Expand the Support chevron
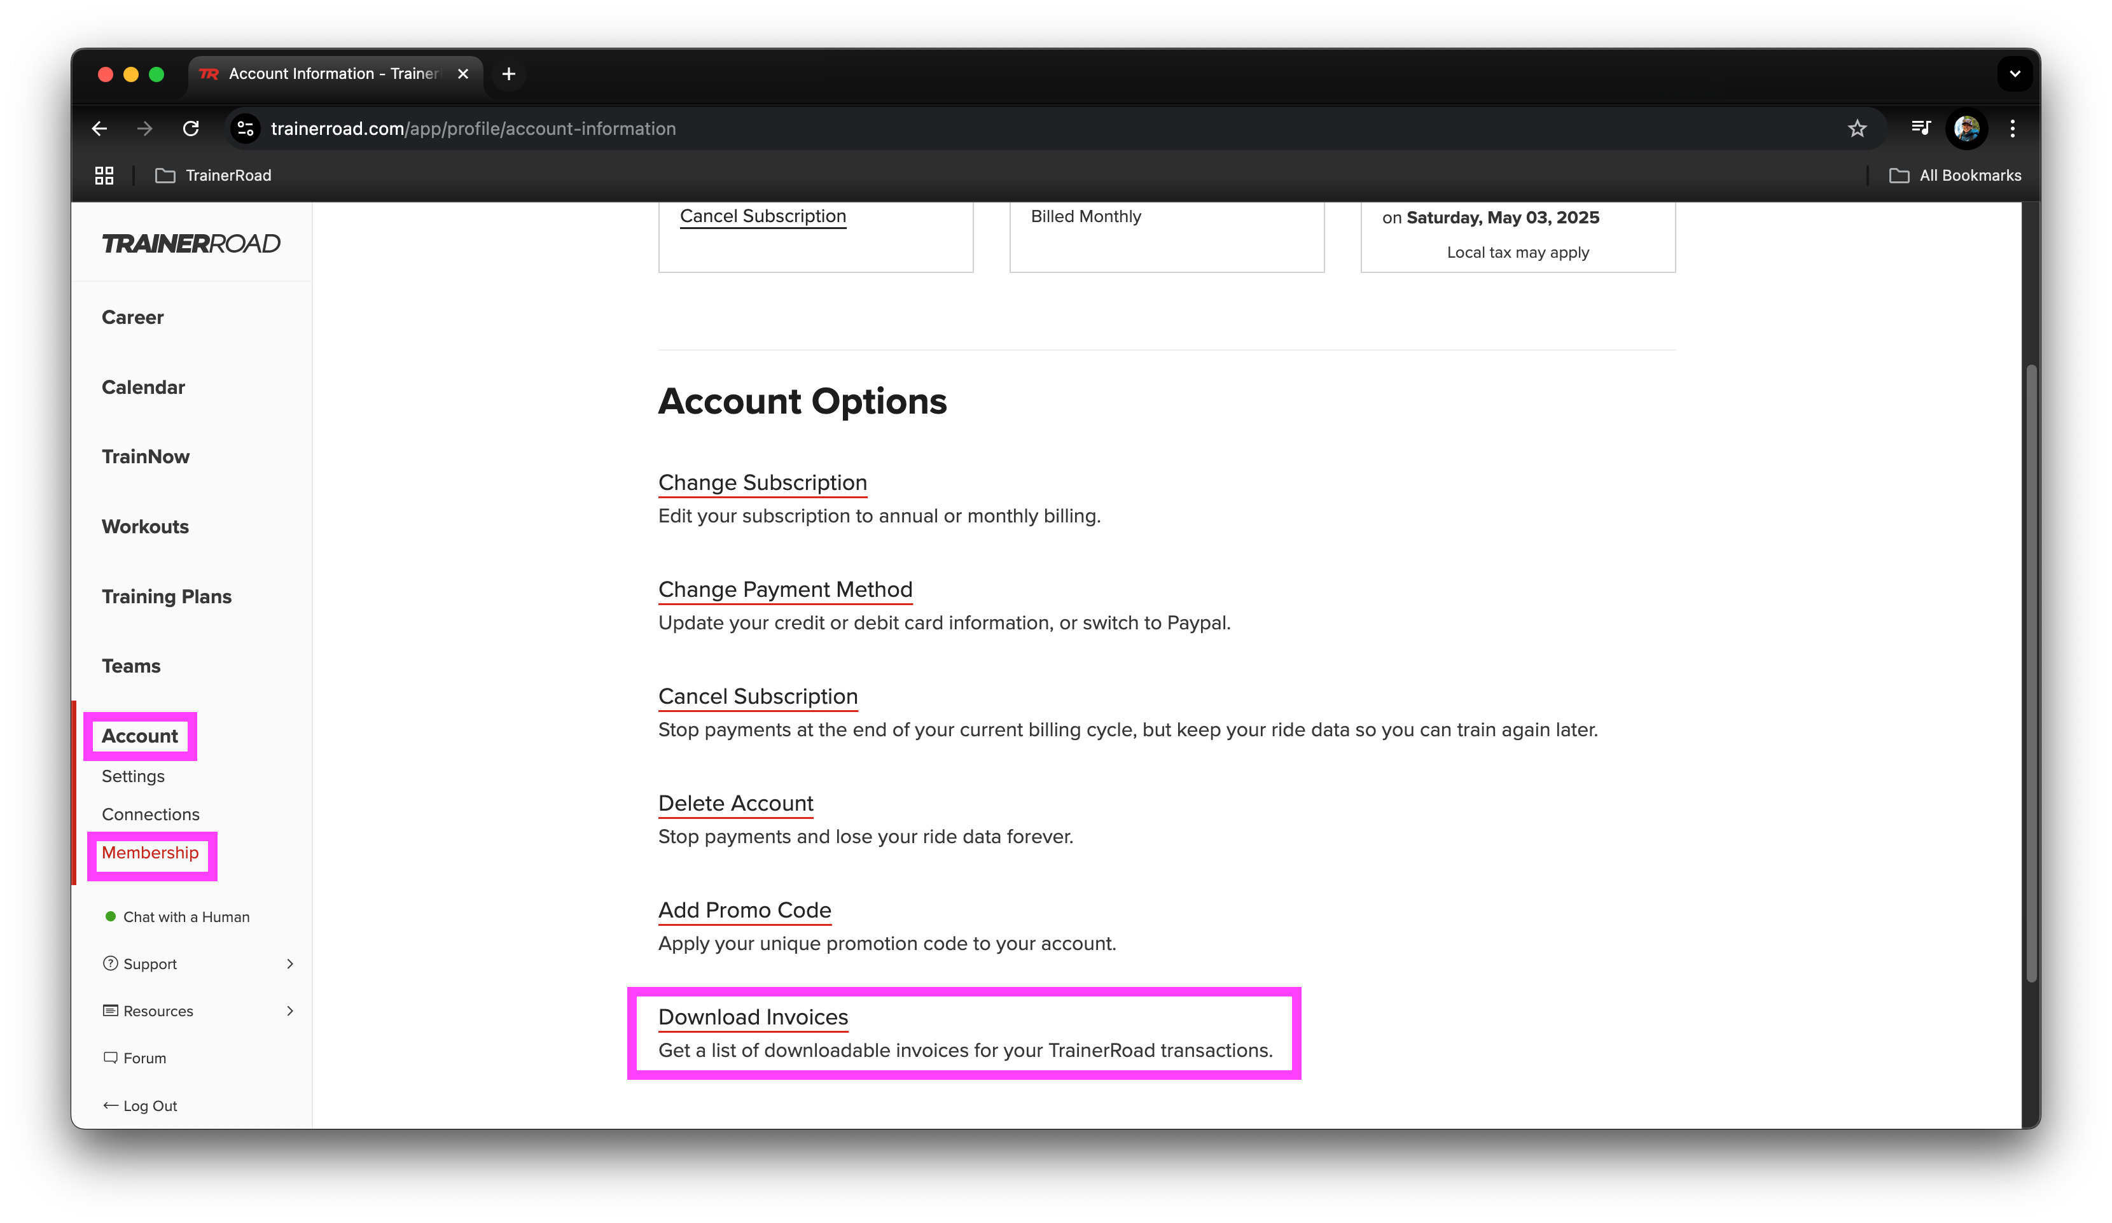 tap(290, 964)
